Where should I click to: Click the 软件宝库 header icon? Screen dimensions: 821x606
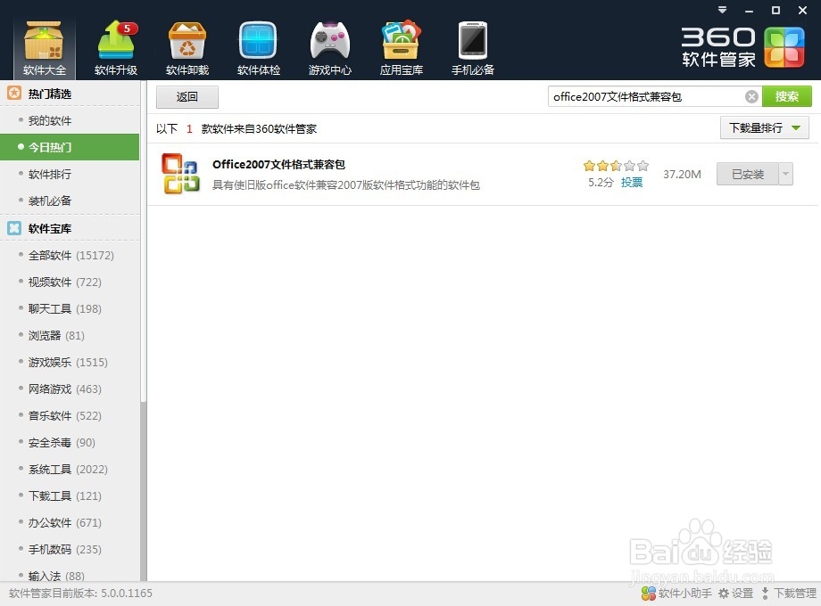pos(14,228)
